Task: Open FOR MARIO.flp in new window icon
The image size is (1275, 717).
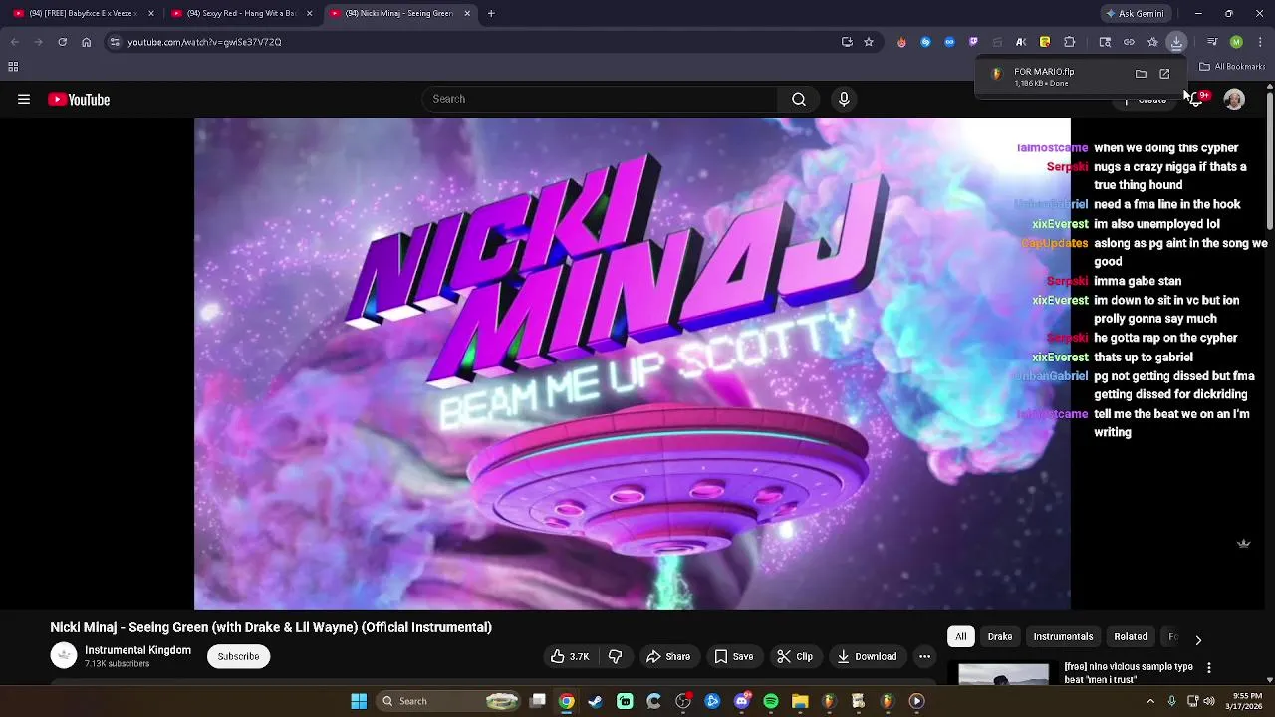Action: click(1164, 74)
